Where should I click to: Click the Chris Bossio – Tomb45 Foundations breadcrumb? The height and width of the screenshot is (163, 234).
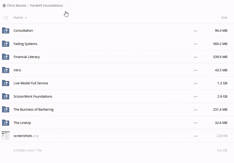click(x=35, y=5)
